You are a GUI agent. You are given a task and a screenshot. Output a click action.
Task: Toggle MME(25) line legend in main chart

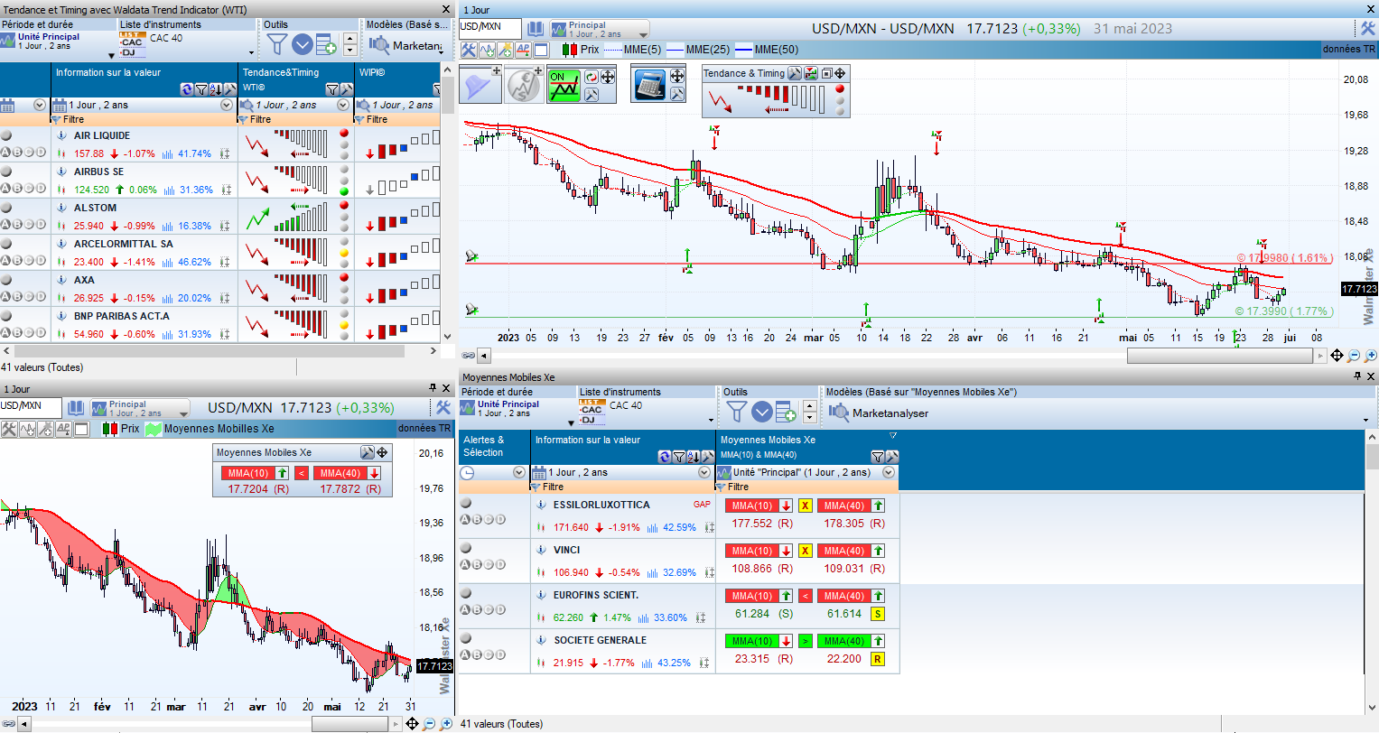pyautogui.click(x=698, y=50)
